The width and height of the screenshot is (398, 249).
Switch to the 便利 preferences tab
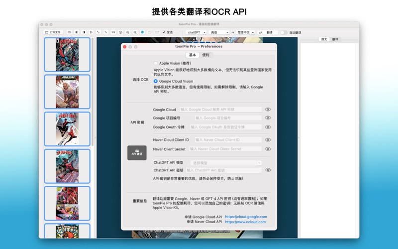point(206,55)
